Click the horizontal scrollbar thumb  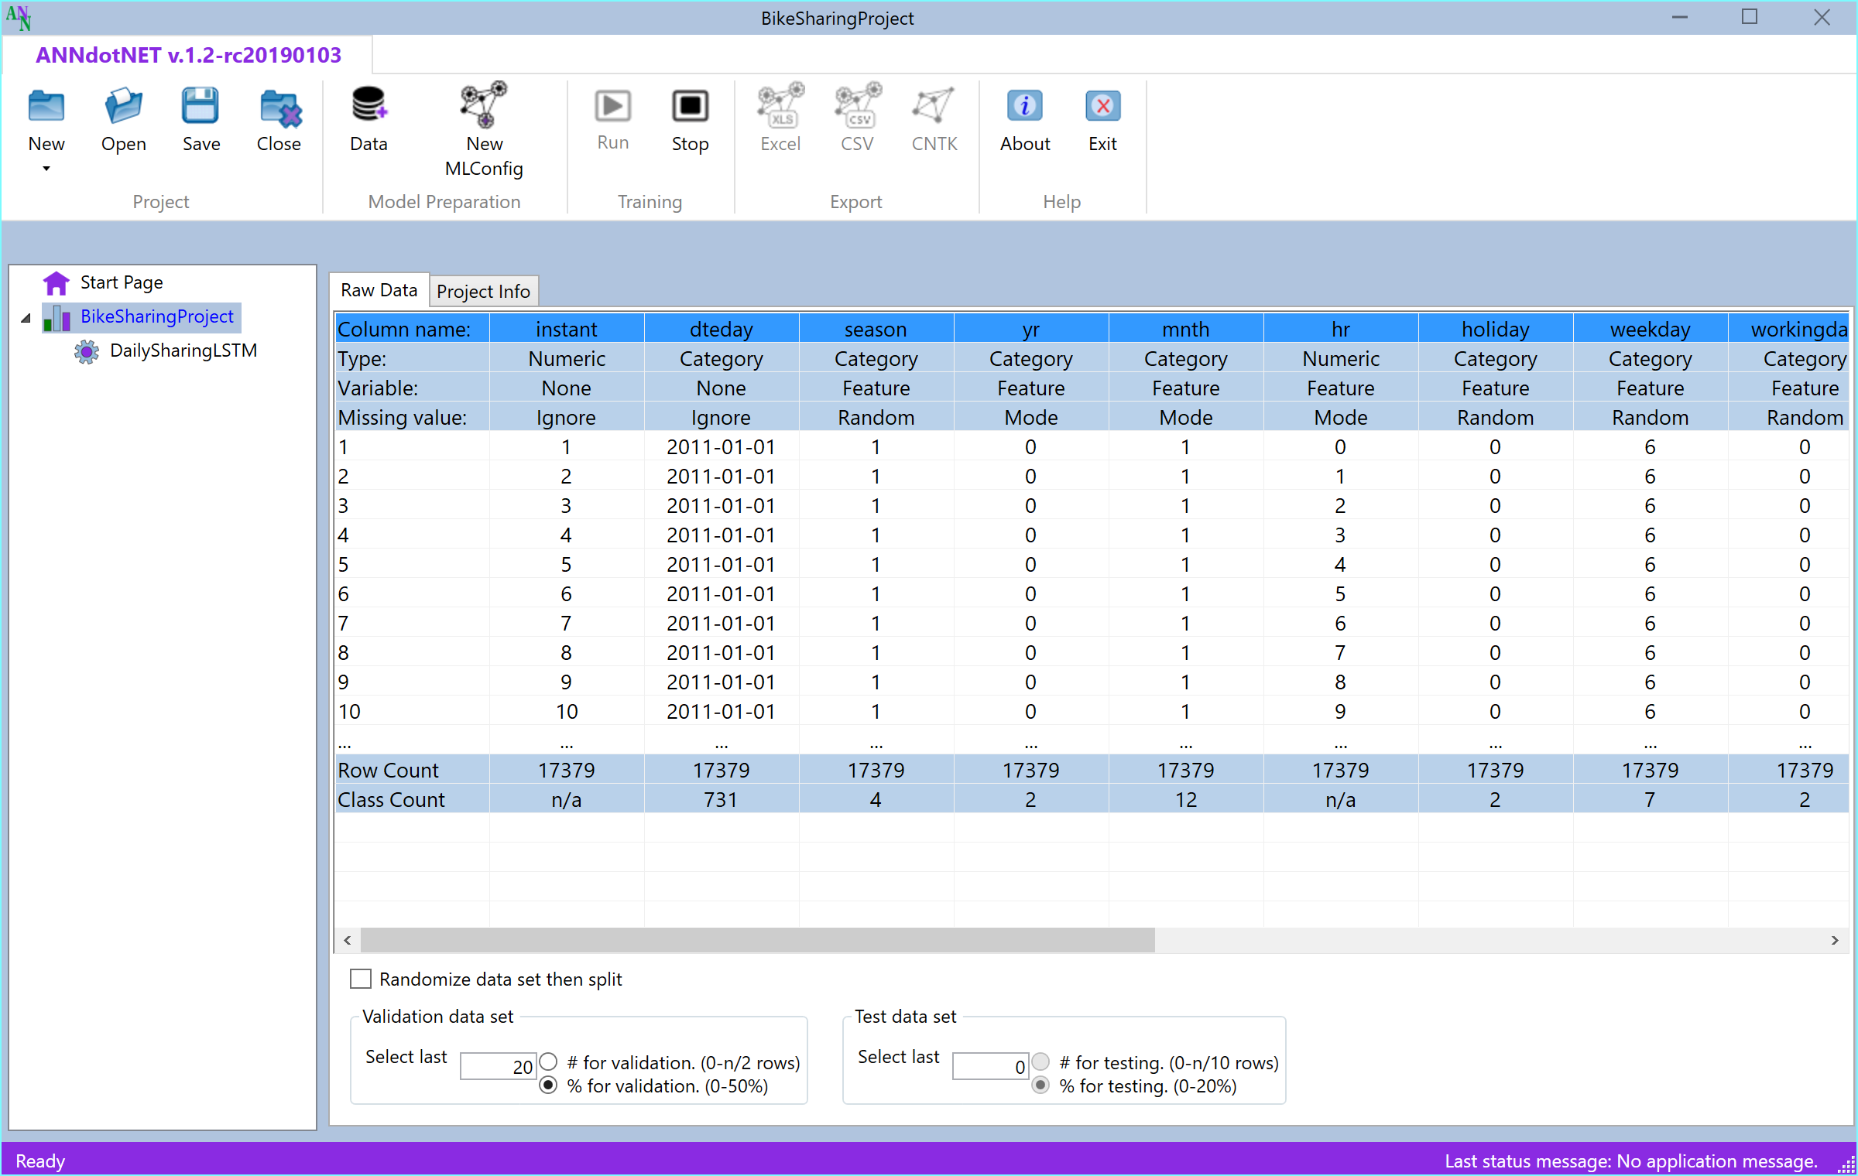757,940
